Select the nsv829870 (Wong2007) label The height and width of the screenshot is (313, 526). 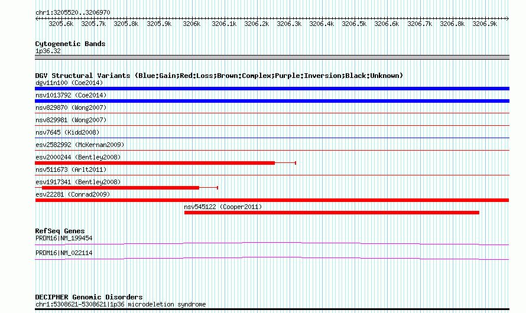coord(71,107)
